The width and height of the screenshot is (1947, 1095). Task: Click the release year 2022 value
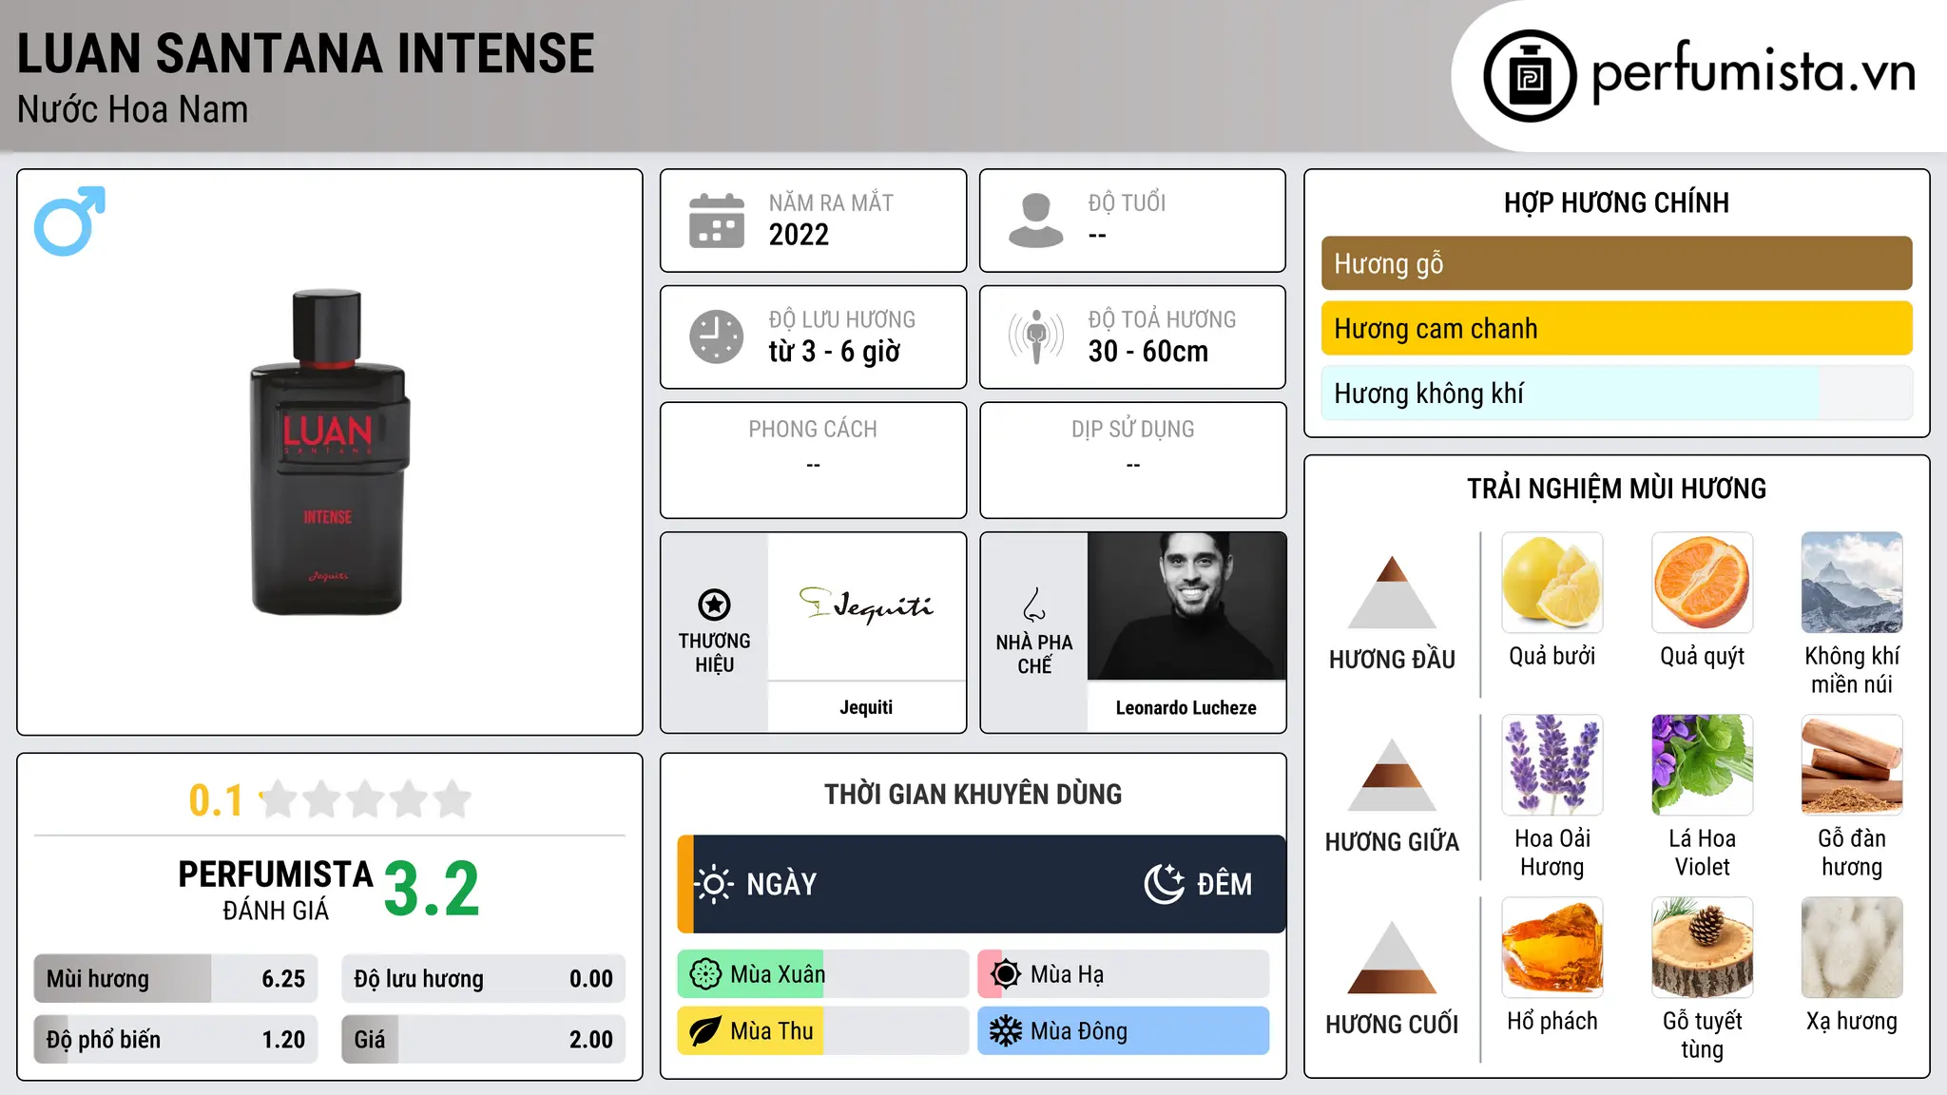coord(799,235)
